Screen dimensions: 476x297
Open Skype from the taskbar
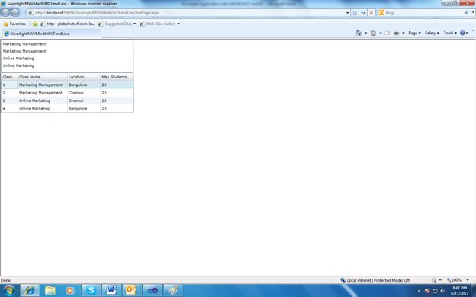[x=91, y=290]
